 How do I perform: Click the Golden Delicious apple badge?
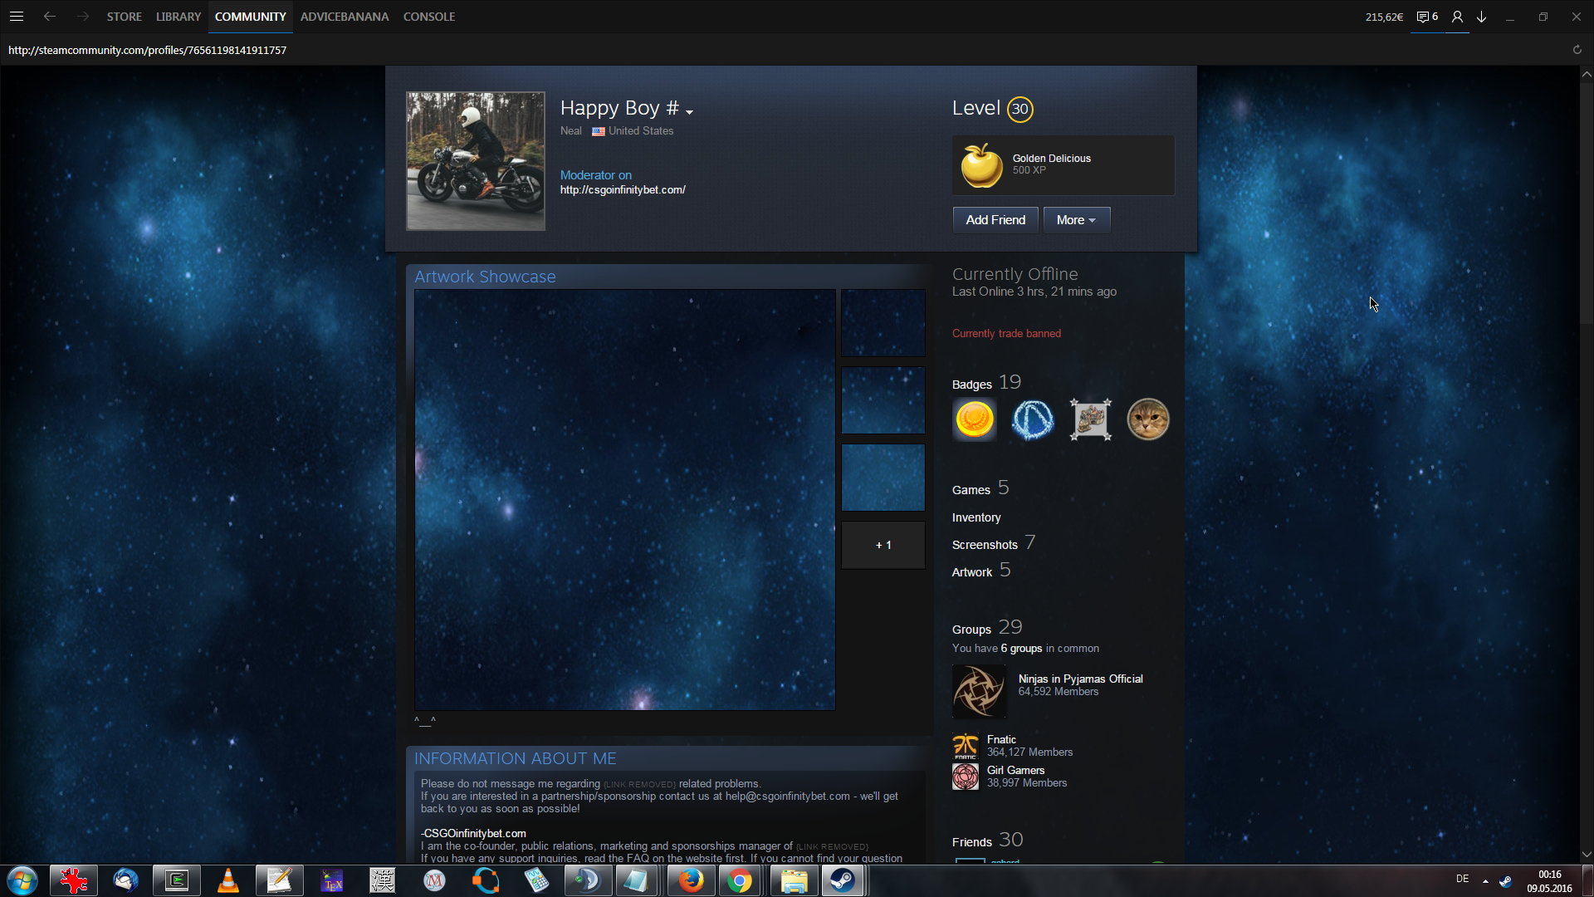(x=981, y=164)
